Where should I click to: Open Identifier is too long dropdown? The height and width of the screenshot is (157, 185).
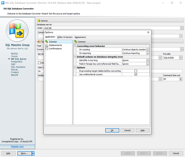[148, 60]
